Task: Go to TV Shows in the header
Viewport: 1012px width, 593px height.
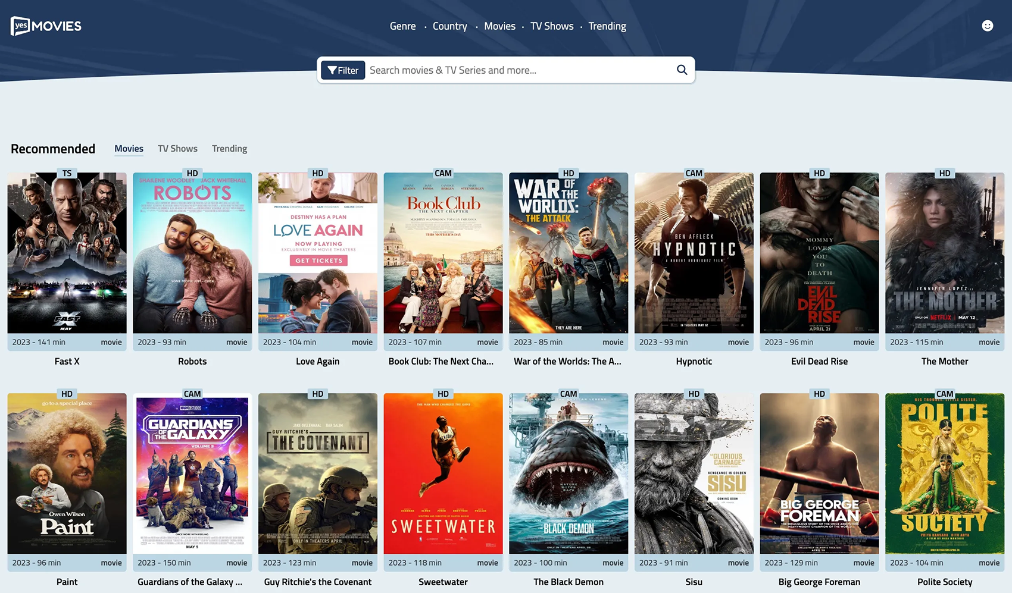Action: pos(552,26)
